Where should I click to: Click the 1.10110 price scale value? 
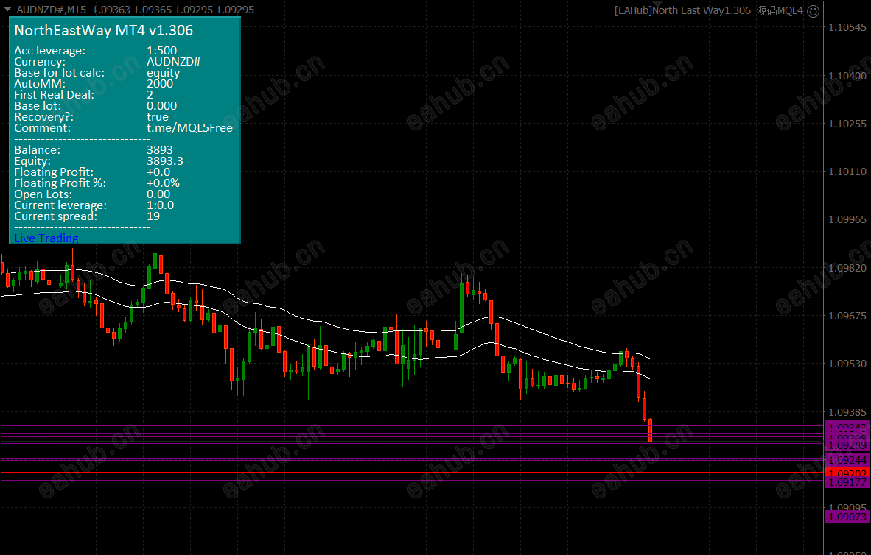[x=847, y=172]
